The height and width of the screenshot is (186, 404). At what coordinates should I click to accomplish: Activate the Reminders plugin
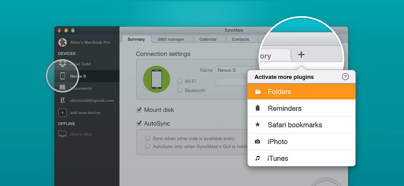click(301, 108)
